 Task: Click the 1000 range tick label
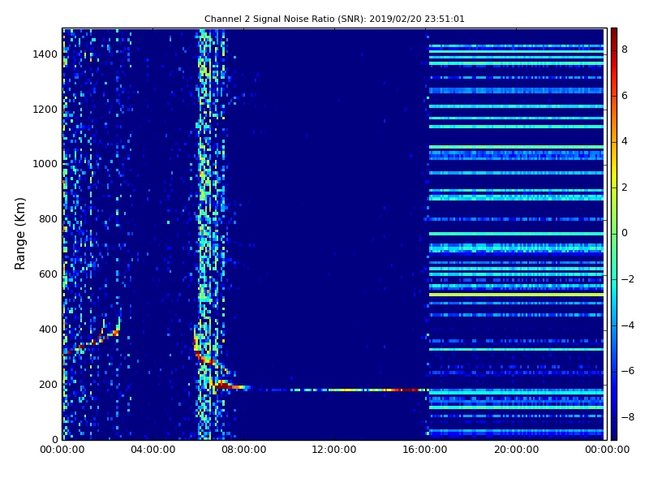(x=45, y=164)
